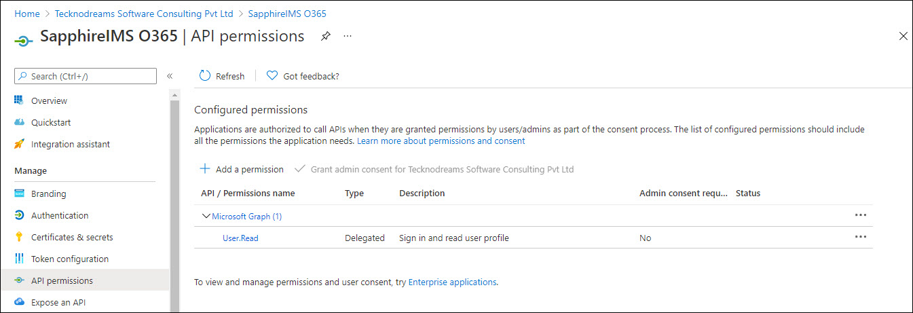Open the Enterprise applications link
The image size is (913, 313).
pos(452,282)
